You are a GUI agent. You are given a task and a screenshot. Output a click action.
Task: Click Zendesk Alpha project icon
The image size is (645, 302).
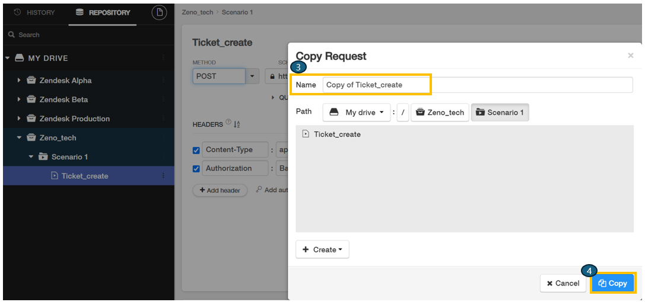pos(31,80)
